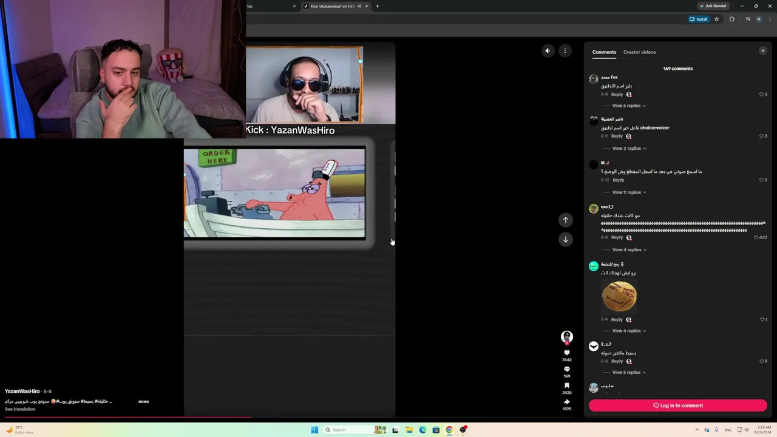The image size is (777, 437).
Task: Go to the next video
Action: pyautogui.click(x=565, y=239)
